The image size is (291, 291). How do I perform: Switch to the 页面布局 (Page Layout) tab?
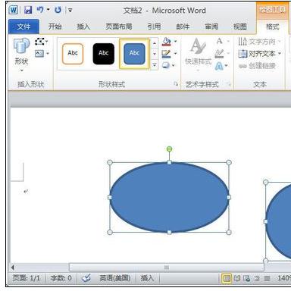119,27
